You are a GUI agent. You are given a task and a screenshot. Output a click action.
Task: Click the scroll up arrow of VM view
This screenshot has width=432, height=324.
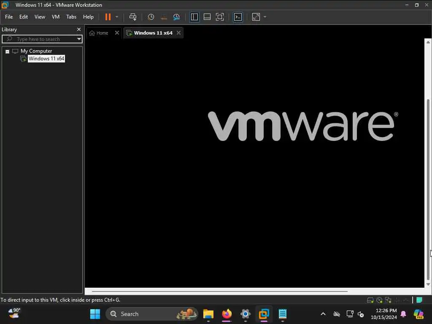pyautogui.click(x=428, y=42)
